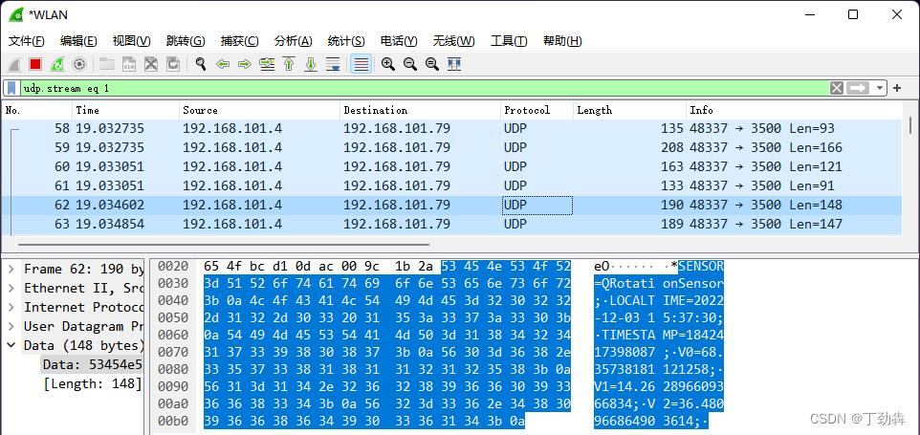
Task: Open the 跳转(G) menu
Action: 186,41
